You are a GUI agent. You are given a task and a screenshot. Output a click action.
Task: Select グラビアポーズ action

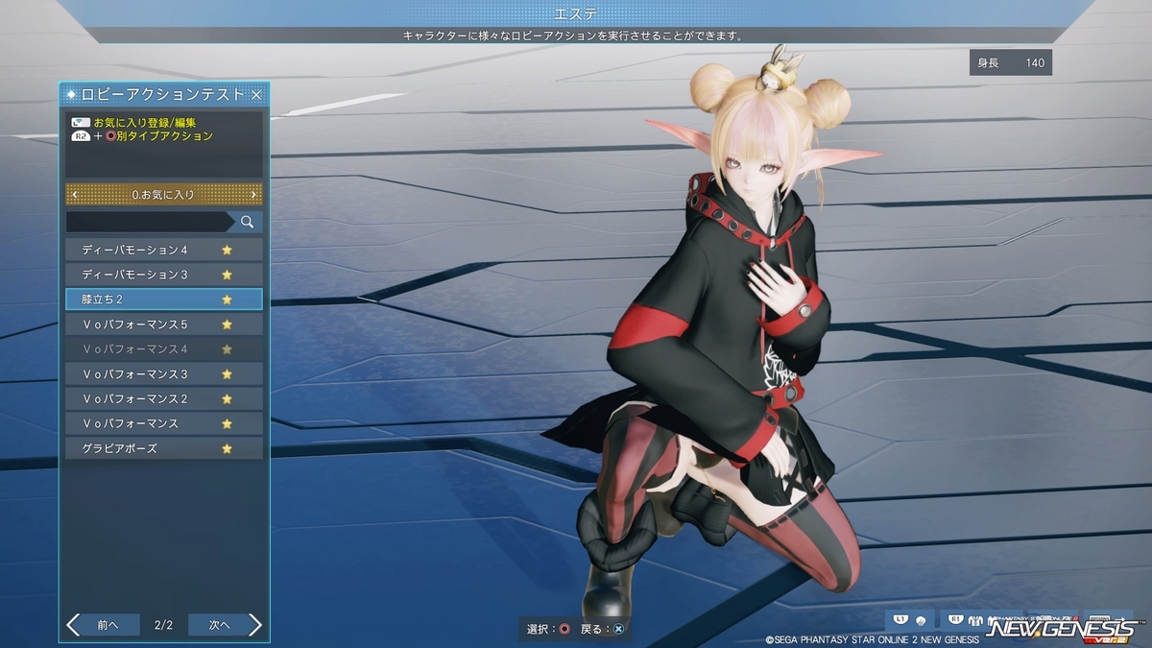[x=164, y=448]
